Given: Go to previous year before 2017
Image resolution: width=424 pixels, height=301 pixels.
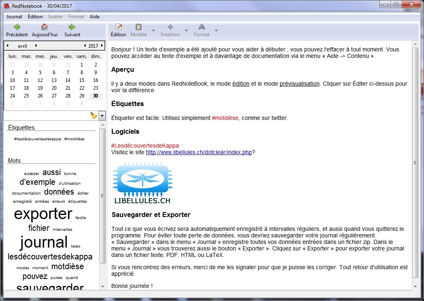Looking at the screenshot, I should 85,46.
